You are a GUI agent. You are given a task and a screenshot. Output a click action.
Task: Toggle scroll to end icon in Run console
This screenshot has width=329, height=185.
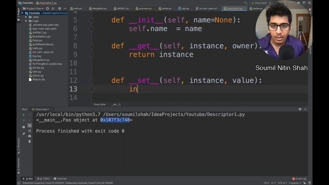(30, 131)
